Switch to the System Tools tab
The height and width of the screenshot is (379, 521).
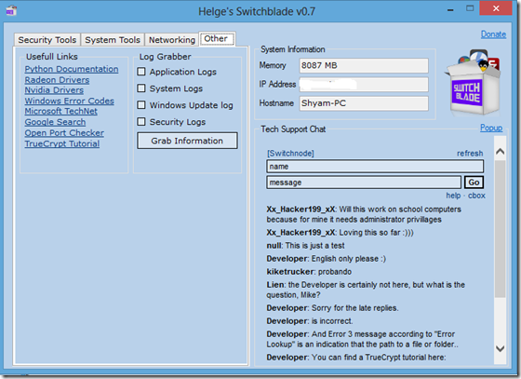(113, 40)
